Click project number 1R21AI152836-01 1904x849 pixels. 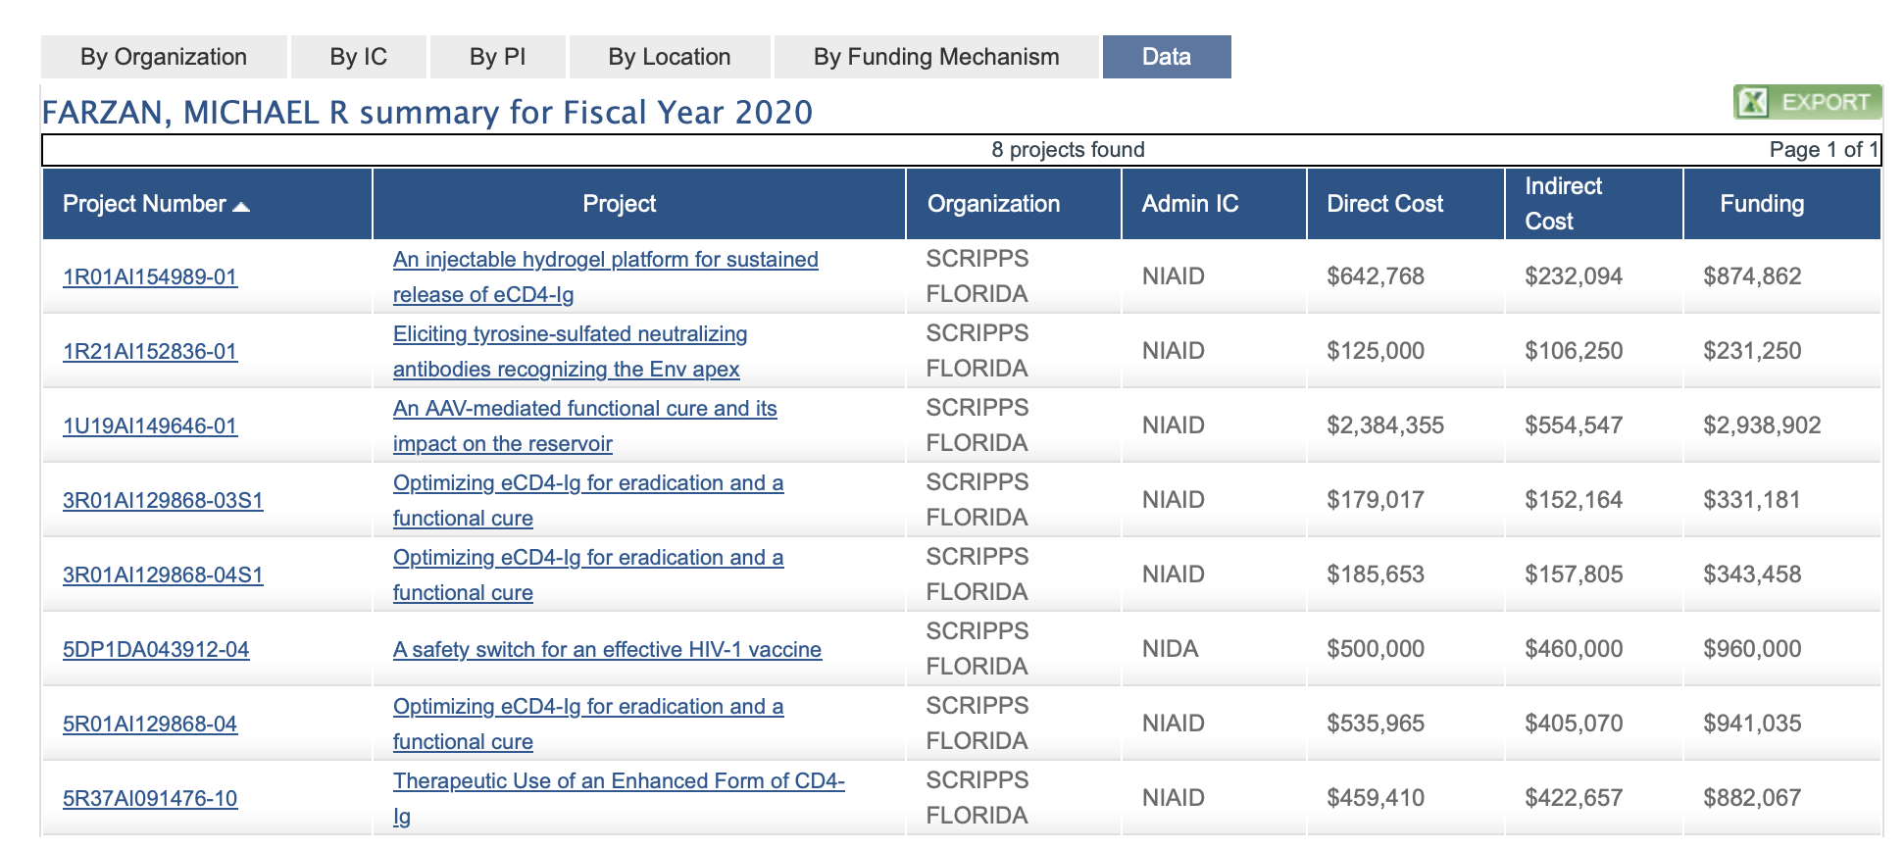150,351
